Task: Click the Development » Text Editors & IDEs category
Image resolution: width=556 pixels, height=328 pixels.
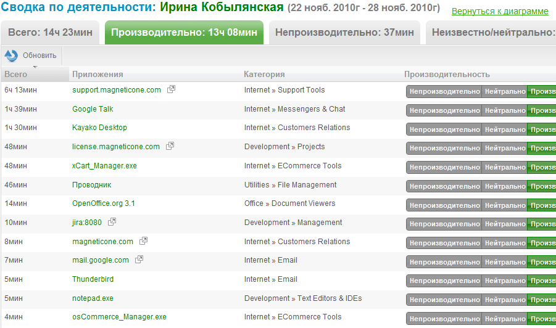Action: (303, 298)
